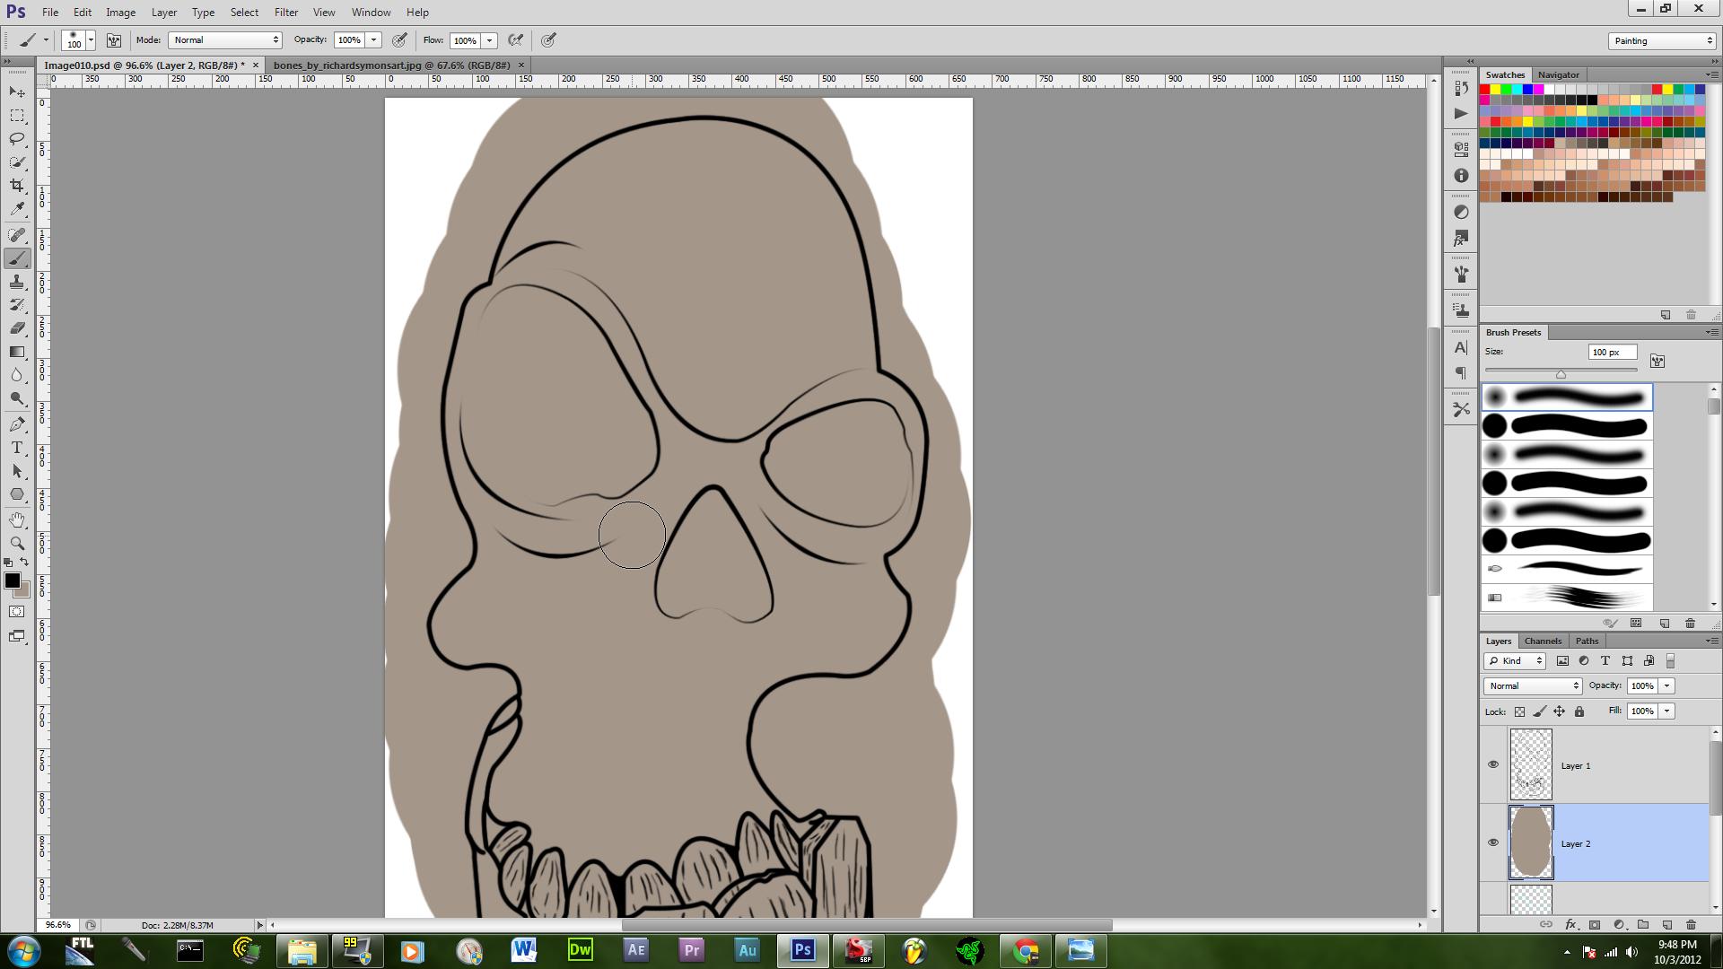
Task: Toggle pressure for size in options bar
Action: pos(549,40)
